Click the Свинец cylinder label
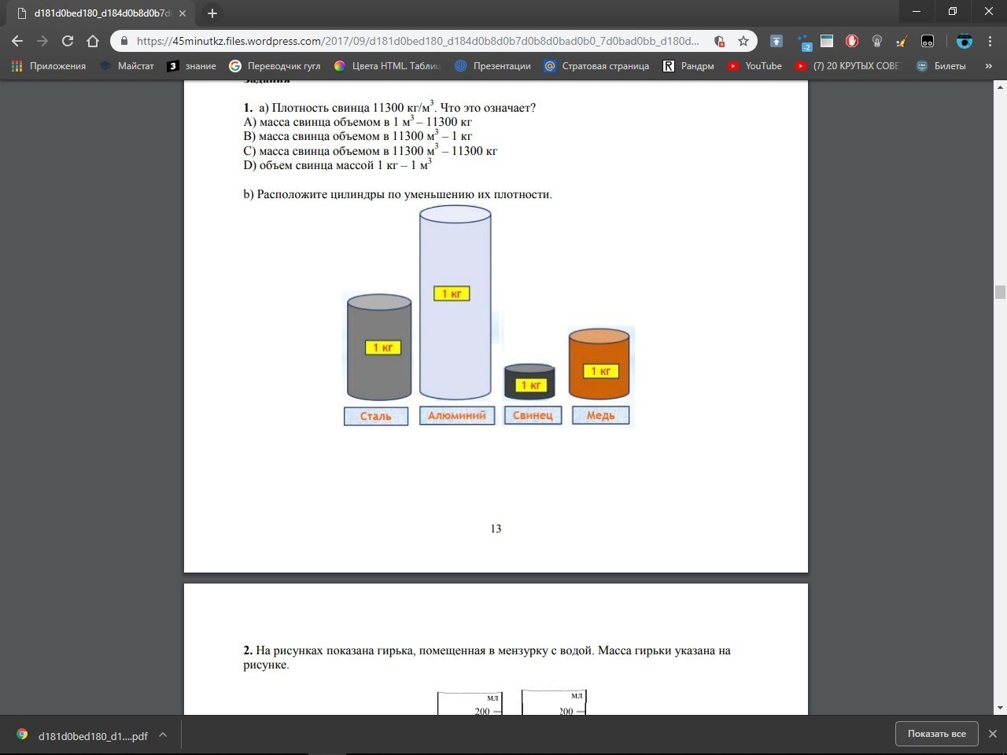Image resolution: width=1007 pixels, height=755 pixels. pos(533,415)
